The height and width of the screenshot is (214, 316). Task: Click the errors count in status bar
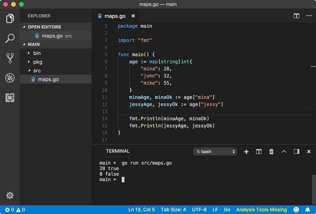tap(10, 210)
